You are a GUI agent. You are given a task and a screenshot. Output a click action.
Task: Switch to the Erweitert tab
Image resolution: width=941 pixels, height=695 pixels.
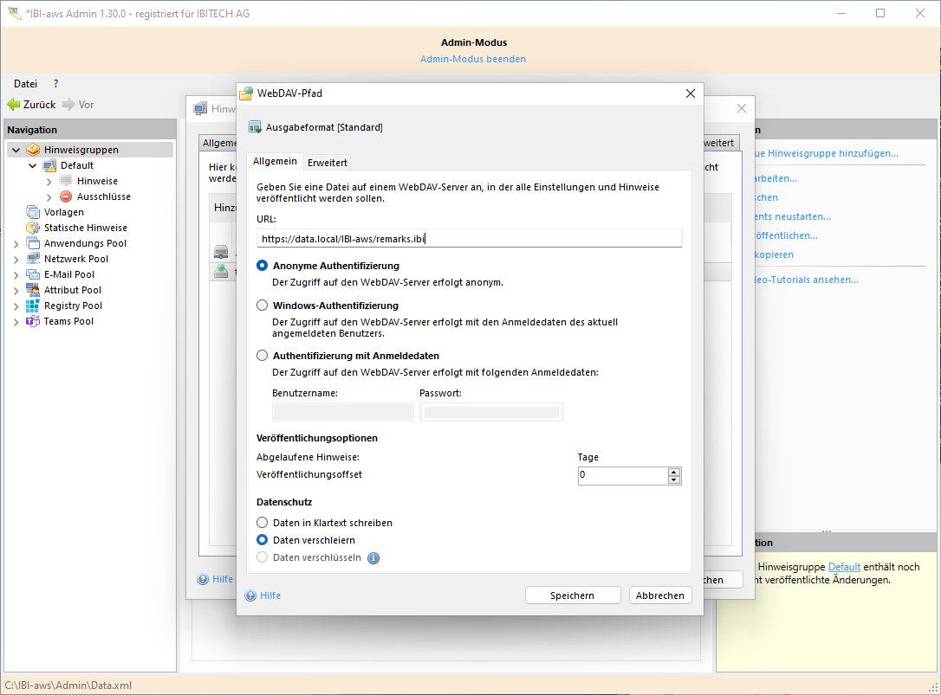pos(328,163)
